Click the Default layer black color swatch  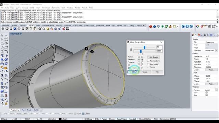tap(60, 119)
